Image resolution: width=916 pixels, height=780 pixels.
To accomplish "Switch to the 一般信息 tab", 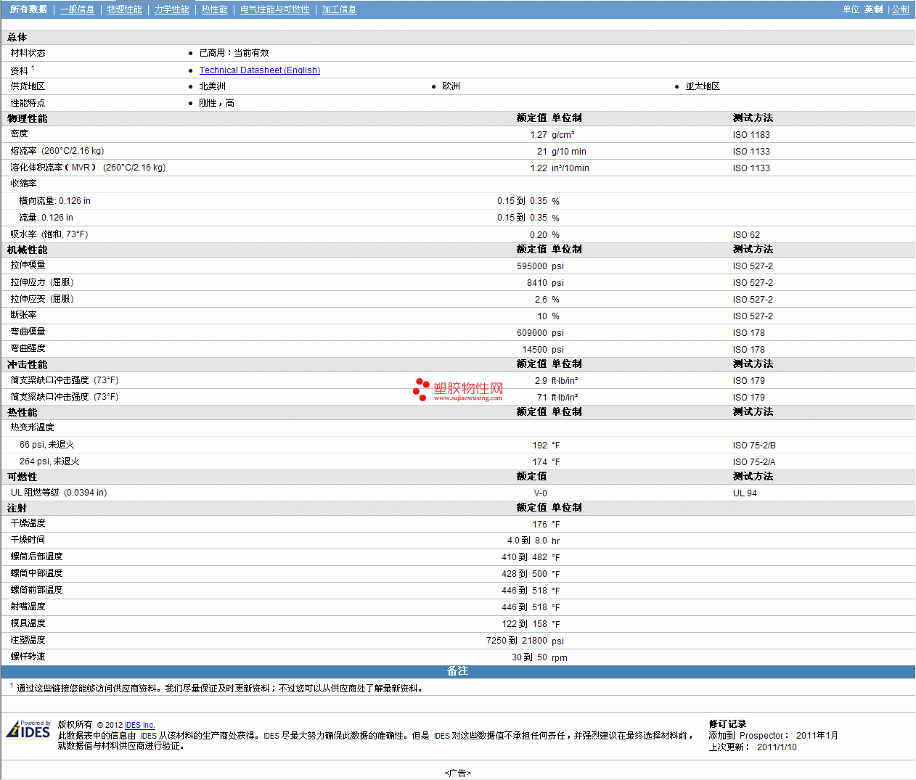I will pyautogui.click(x=77, y=9).
